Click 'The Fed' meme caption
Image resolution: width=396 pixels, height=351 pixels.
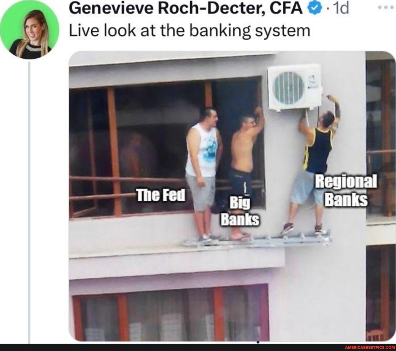click(161, 195)
